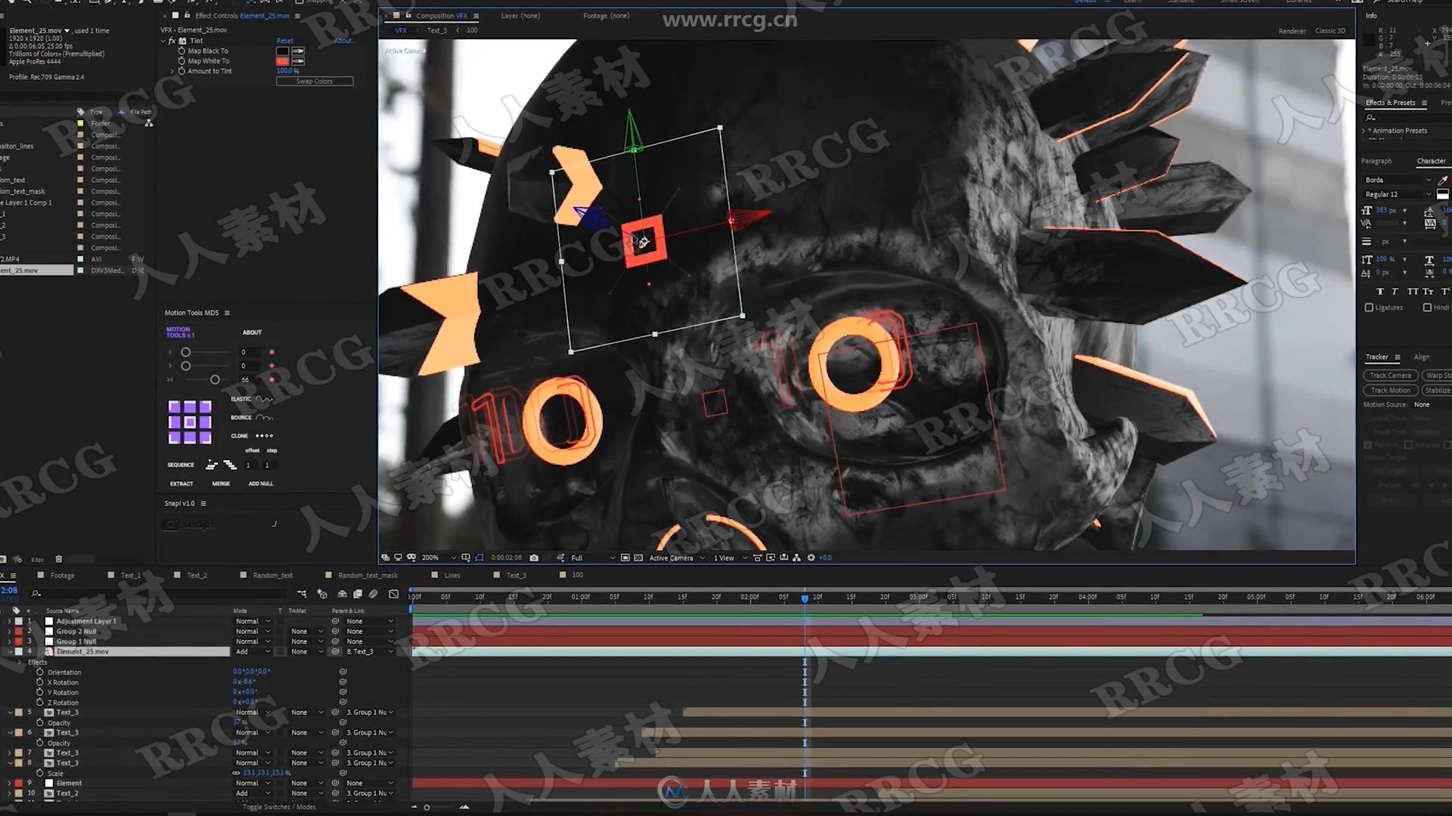The image size is (1452, 816).
Task: Open Motion Tools MDS panel menu
Action: [x=227, y=313]
